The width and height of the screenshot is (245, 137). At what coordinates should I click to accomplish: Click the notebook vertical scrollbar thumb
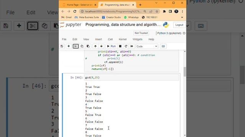click(185, 72)
